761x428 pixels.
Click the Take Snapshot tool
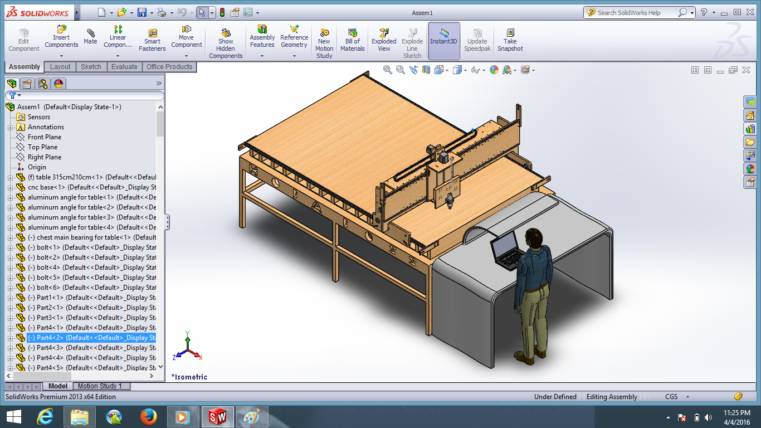[x=510, y=40]
